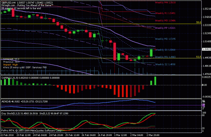
Task: Click the Weekly M1 1.4983 label
Action: click(165, 57)
